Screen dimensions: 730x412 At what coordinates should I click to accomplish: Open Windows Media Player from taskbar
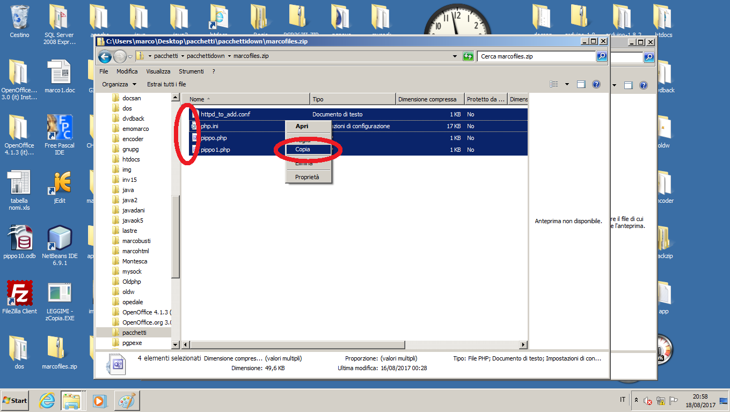[99, 400]
